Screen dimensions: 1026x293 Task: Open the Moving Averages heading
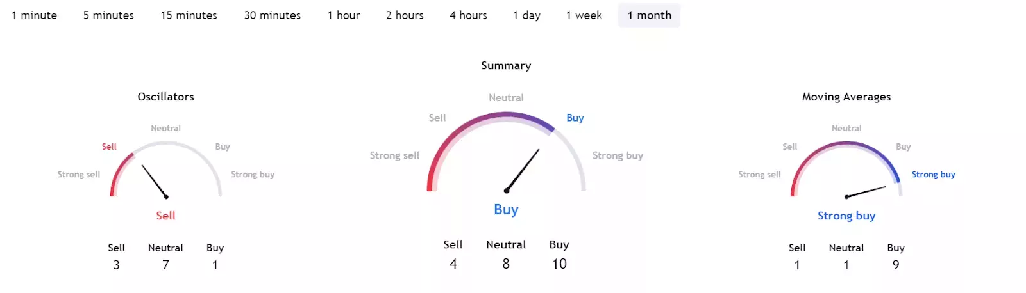[x=846, y=97]
